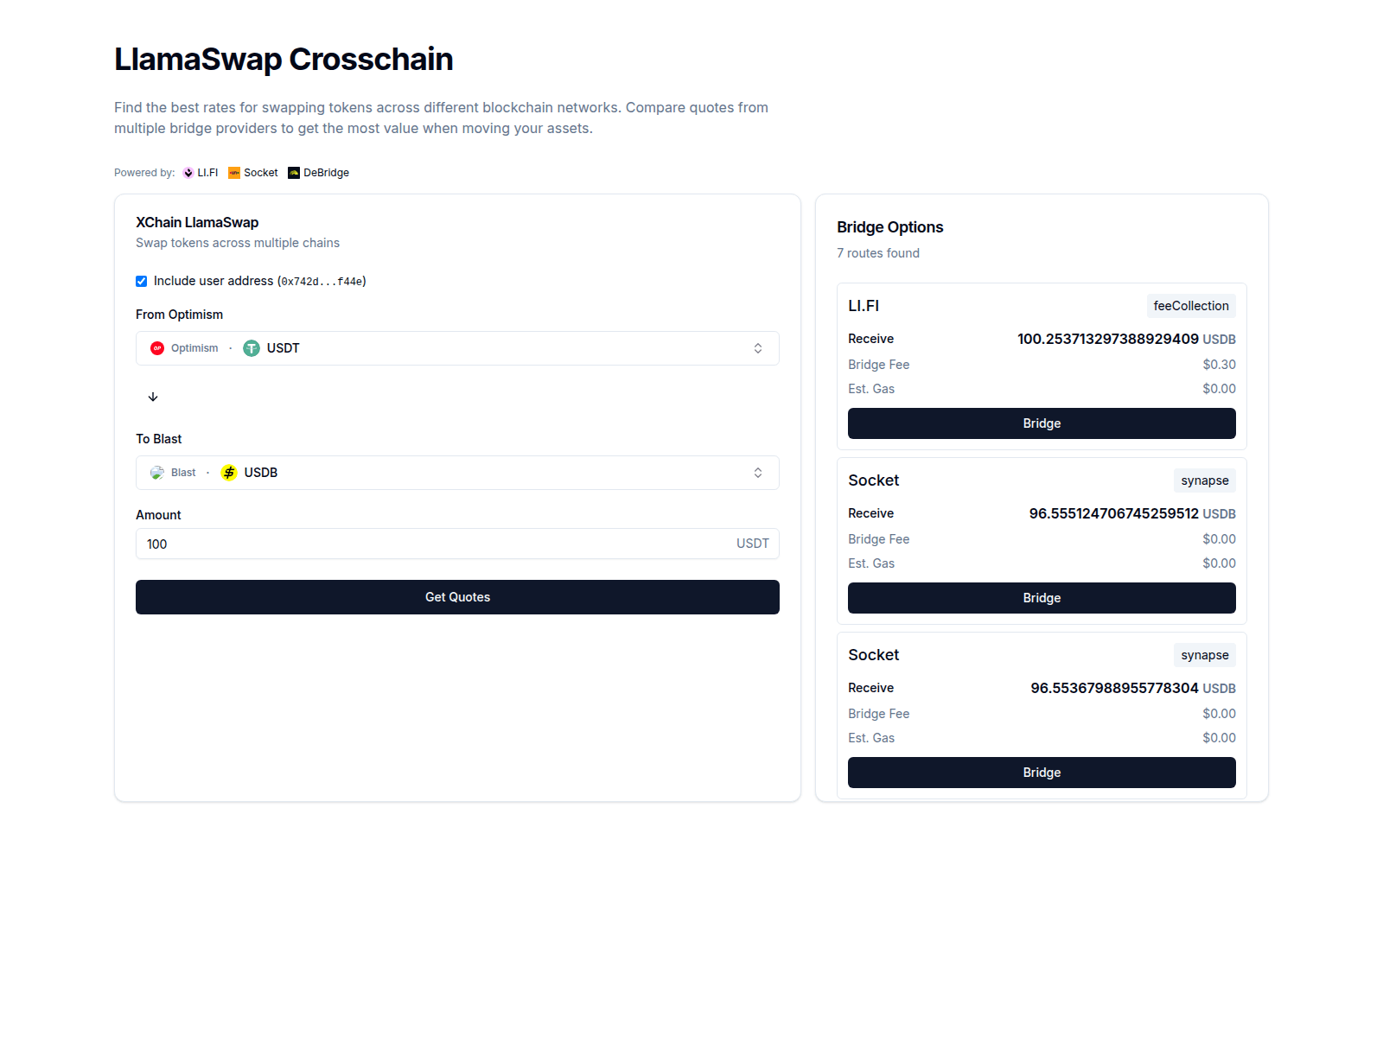
Task: Click the $0.30 bridge fee value
Action: coord(1219,365)
